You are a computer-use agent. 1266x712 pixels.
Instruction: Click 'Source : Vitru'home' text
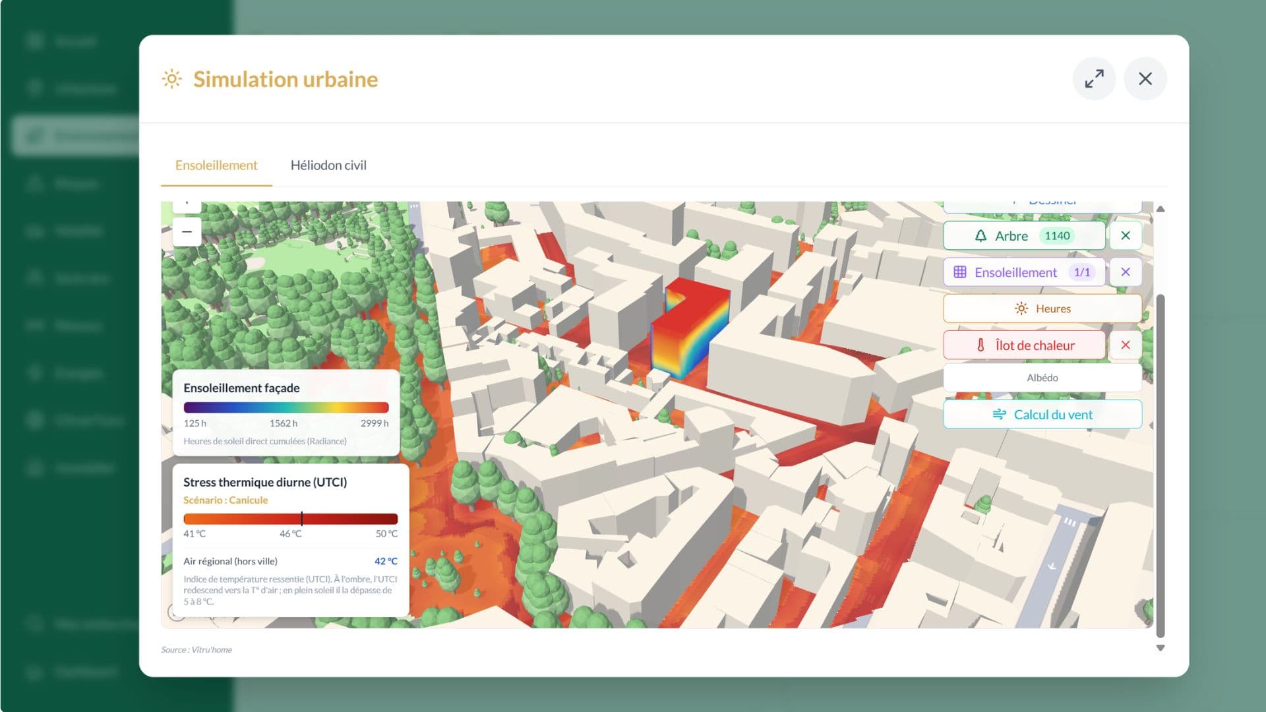coord(196,650)
